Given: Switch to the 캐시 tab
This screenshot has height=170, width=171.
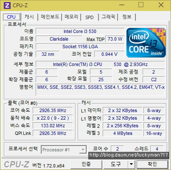Looking at the screenshot, I should click(29, 17).
